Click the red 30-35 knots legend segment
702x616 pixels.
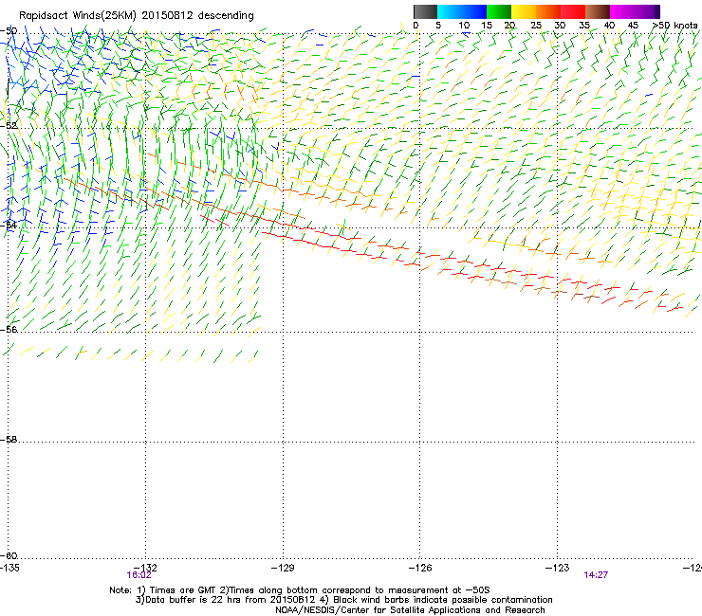[x=573, y=11]
